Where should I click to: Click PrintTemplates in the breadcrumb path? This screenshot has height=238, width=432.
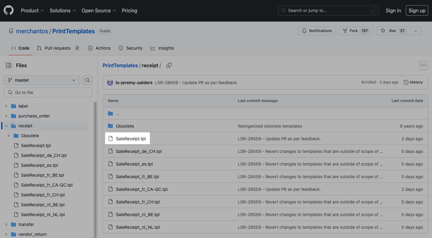pos(120,65)
